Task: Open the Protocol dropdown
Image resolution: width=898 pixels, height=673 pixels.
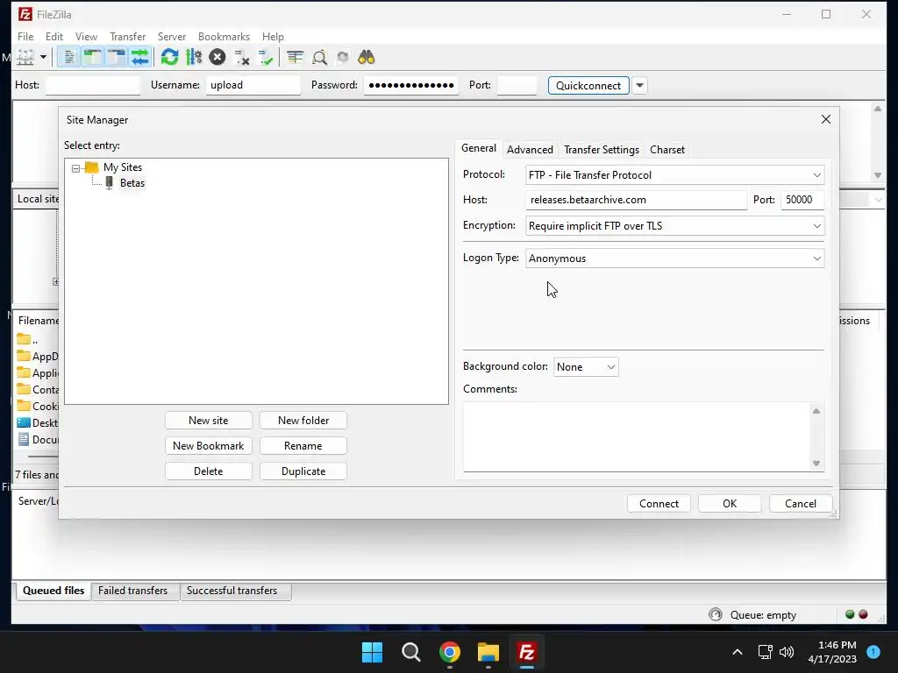Action: coord(674,175)
